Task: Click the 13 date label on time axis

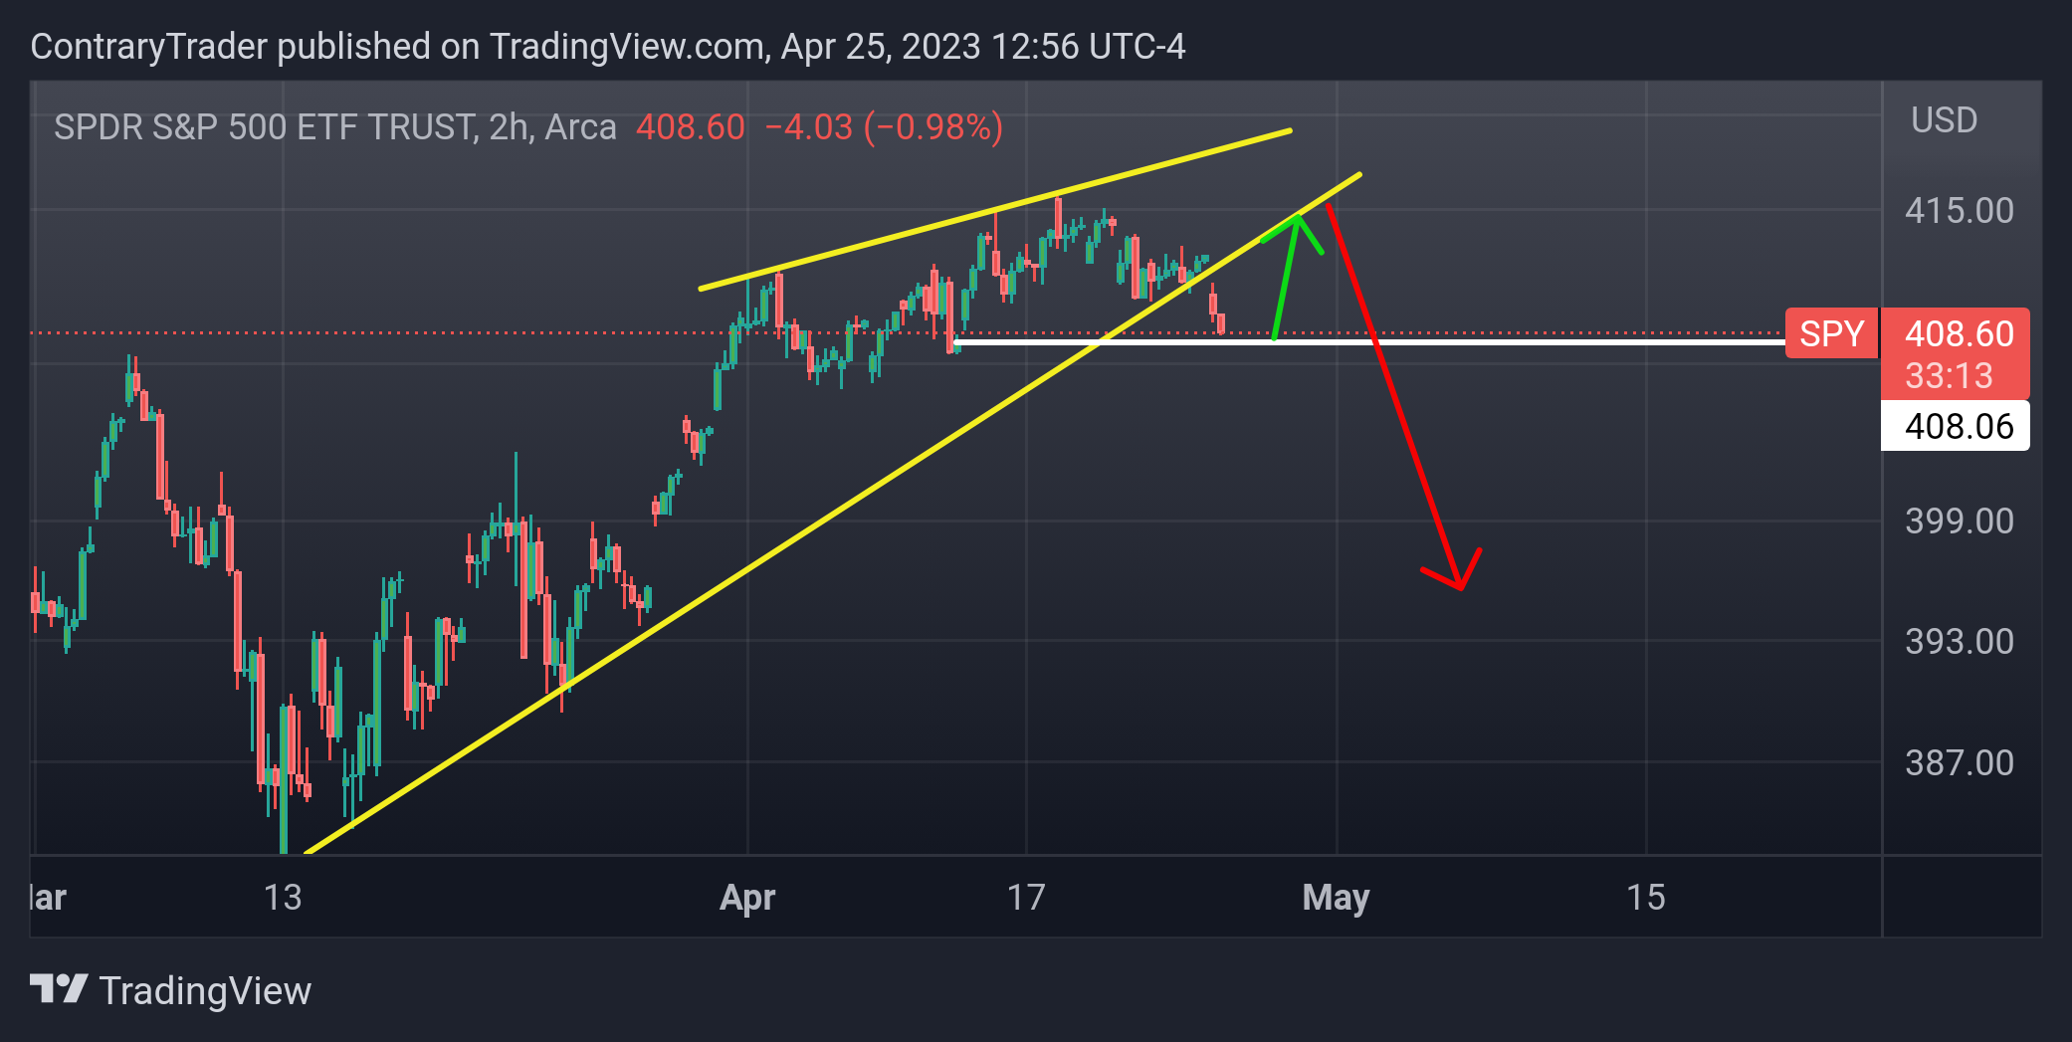Action: tap(283, 898)
